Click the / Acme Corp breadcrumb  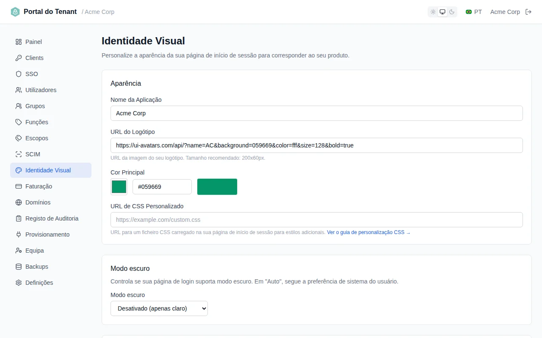(98, 12)
